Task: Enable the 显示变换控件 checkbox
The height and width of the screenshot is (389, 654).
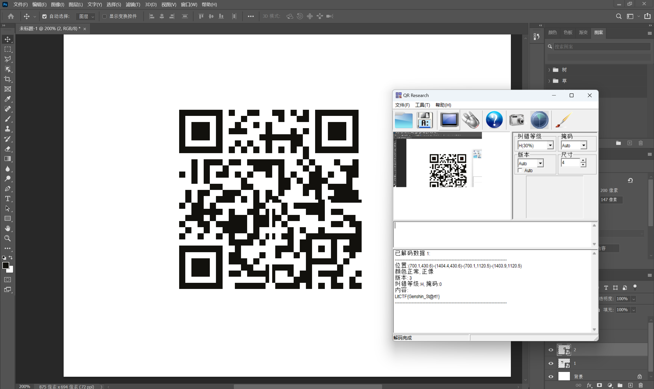Action: coord(105,17)
